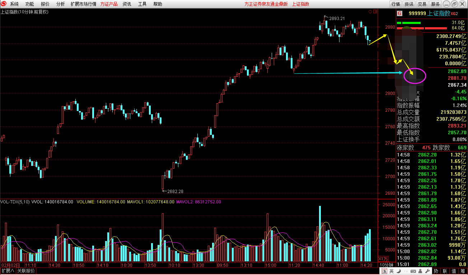Click the 交易 button at top right

[422, 4]
